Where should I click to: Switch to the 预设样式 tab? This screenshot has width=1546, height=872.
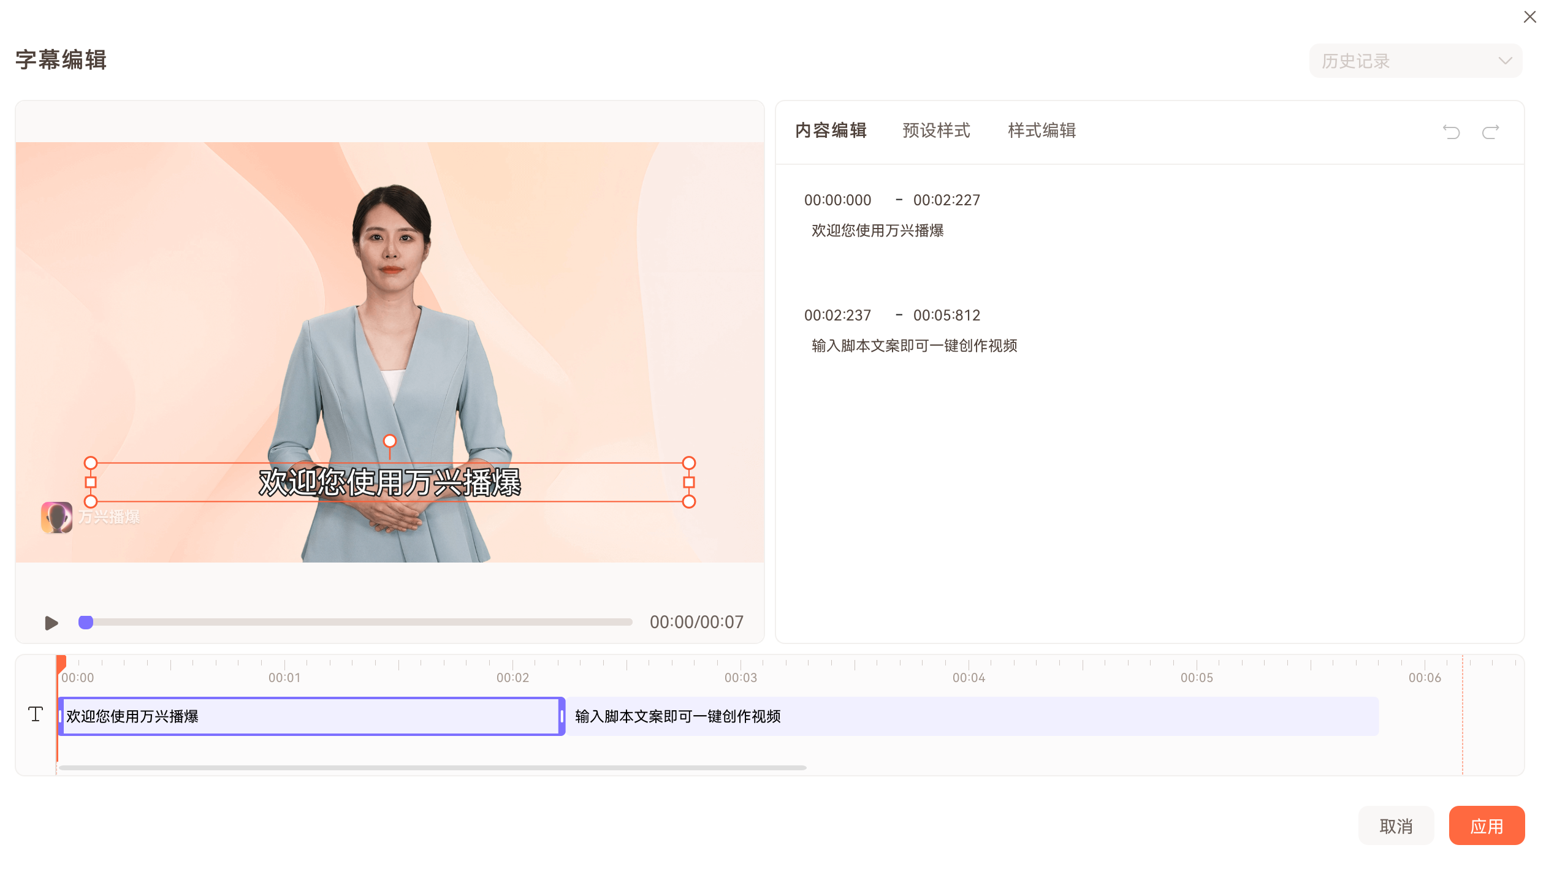[935, 131]
